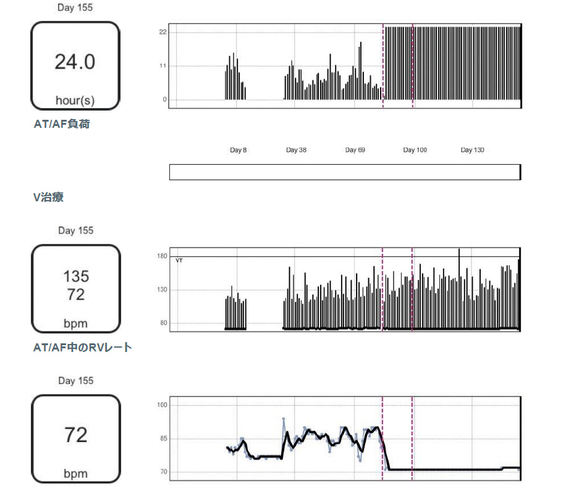Select the Day 38 axis label
Screen dimensions: 566x494
coord(296,150)
